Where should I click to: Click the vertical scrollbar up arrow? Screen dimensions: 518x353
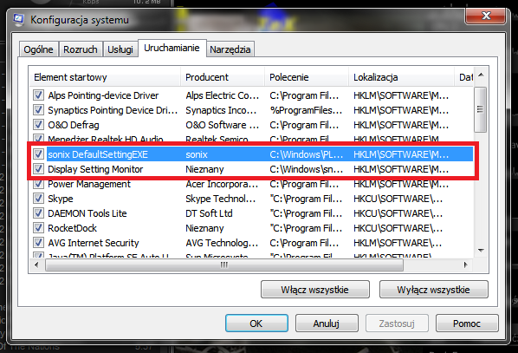(481, 75)
